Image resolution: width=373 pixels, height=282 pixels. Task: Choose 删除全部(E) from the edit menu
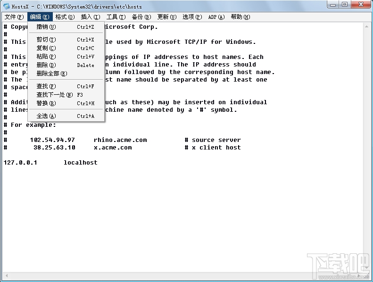click(66, 74)
